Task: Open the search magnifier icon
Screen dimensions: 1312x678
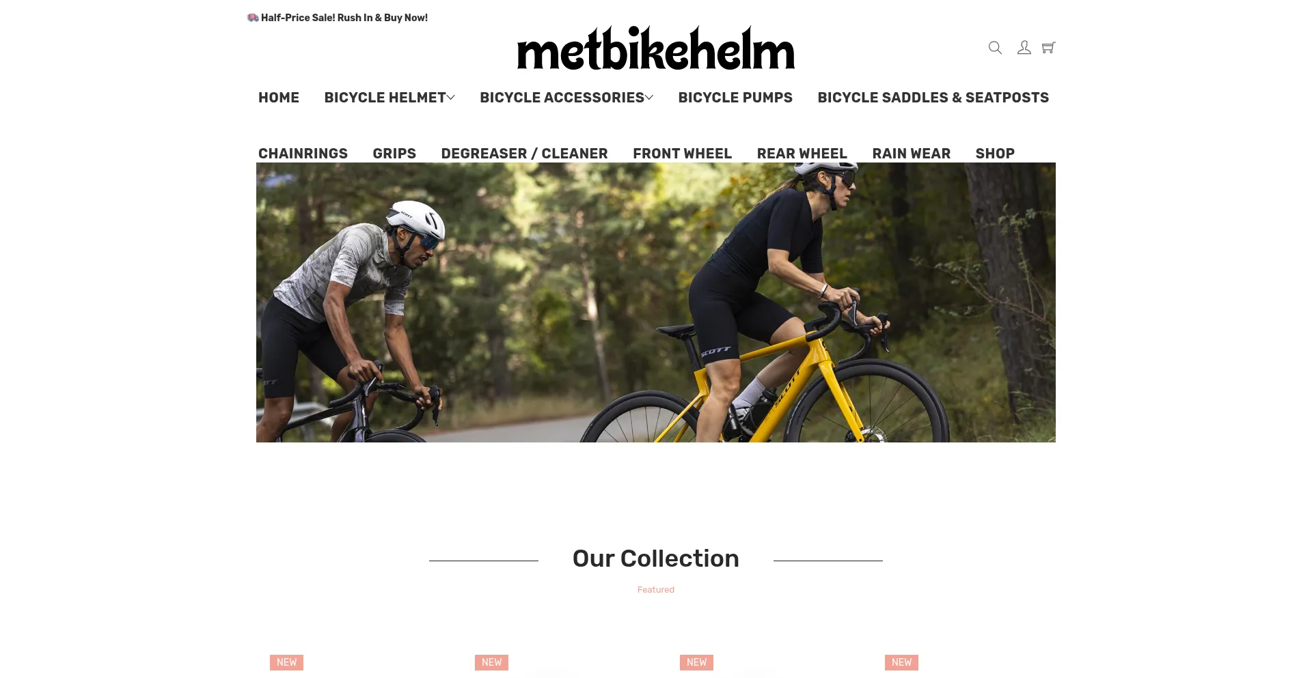Action: click(x=995, y=48)
